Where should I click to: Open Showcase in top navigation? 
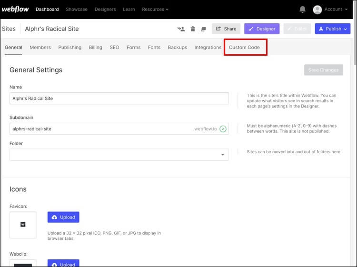tap(77, 10)
